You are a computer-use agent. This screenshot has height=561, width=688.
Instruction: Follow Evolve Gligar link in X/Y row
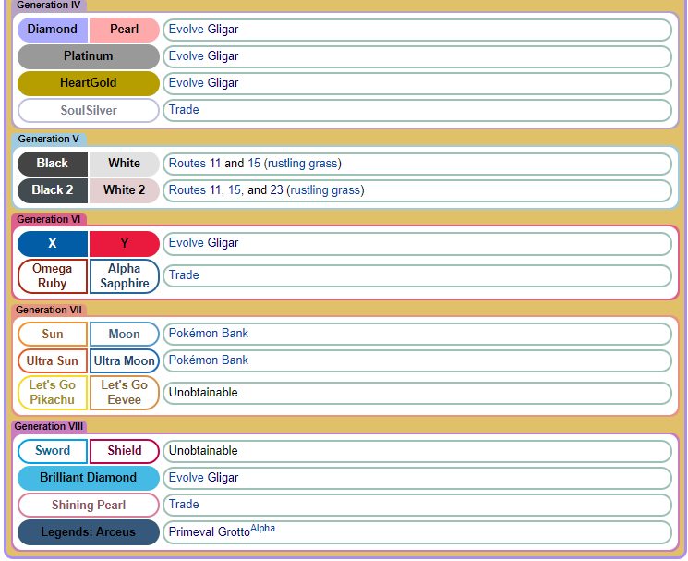click(x=203, y=243)
